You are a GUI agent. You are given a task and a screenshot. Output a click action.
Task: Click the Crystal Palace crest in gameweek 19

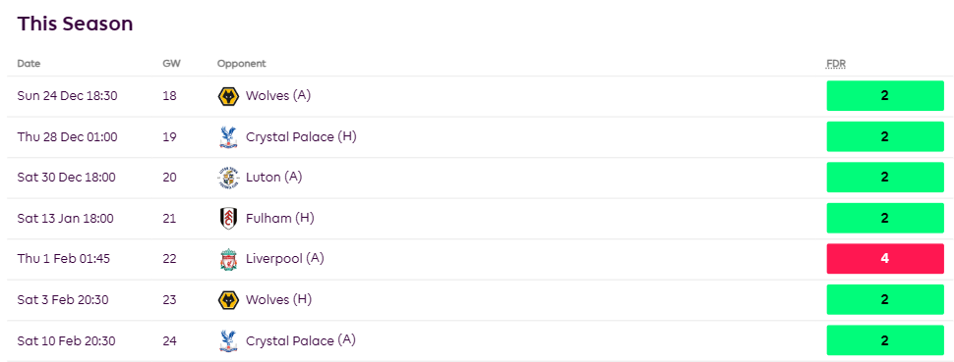pyautogui.click(x=228, y=137)
